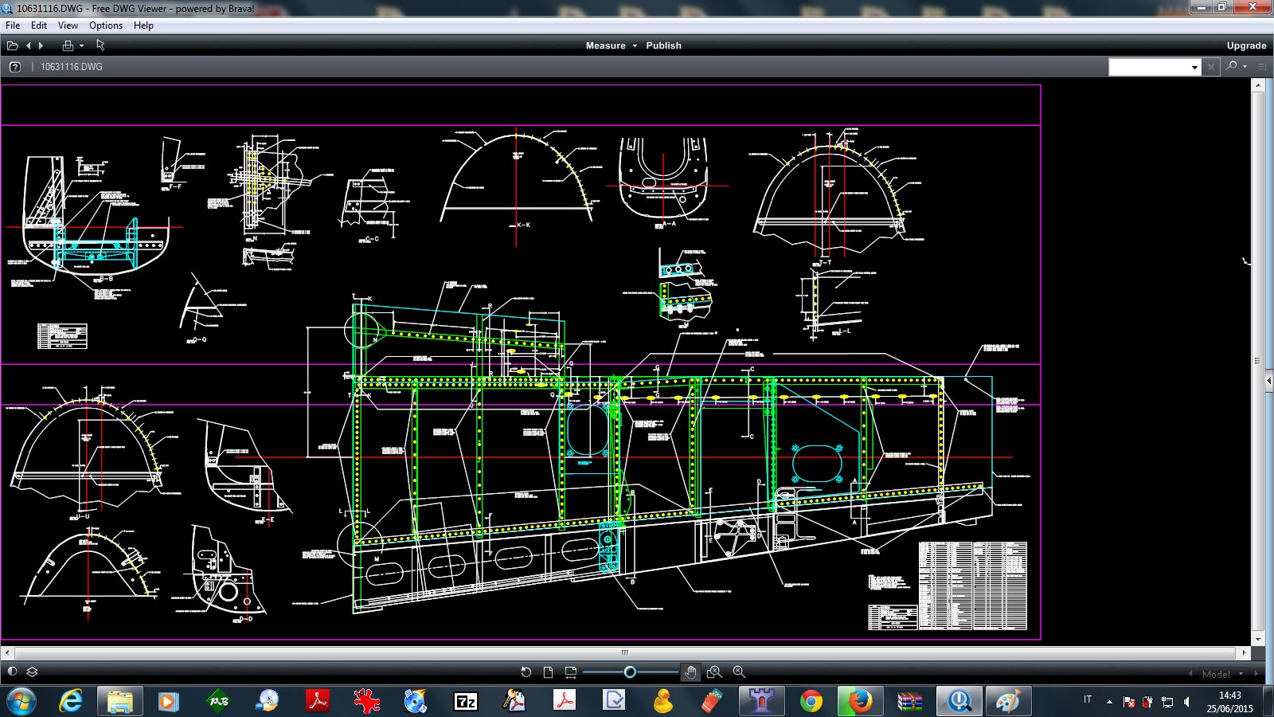Click the fit page icon

point(548,672)
